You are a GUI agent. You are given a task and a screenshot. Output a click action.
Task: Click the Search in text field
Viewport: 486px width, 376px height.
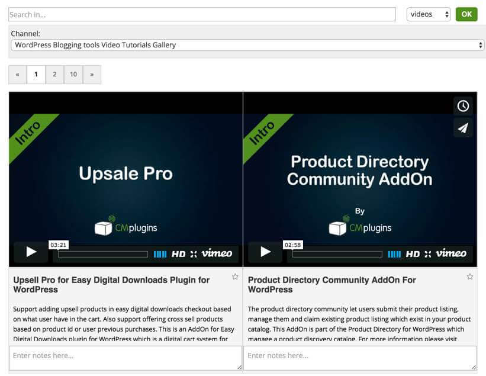[x=201, y=14]
